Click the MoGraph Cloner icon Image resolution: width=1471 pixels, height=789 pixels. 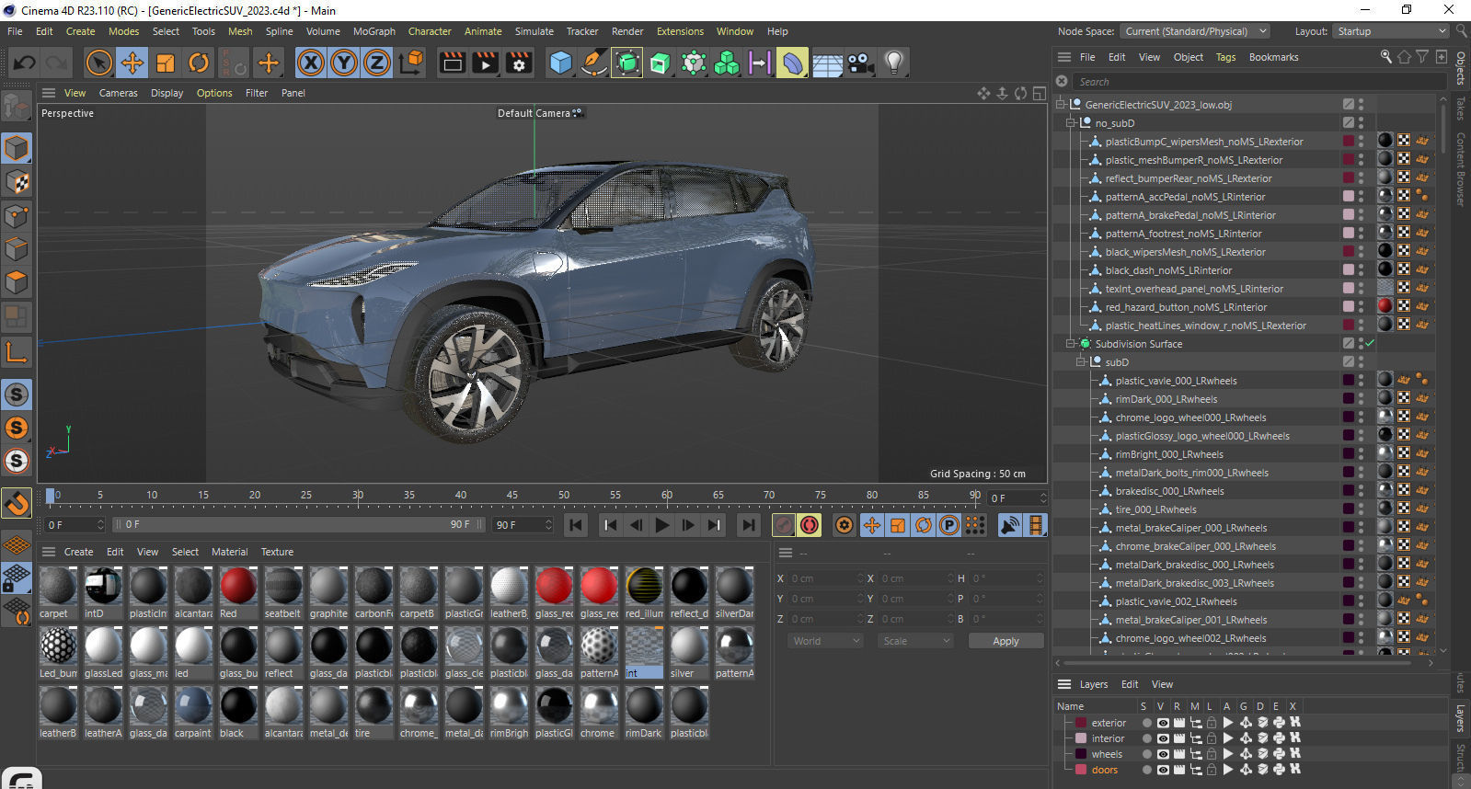point(727,63)
